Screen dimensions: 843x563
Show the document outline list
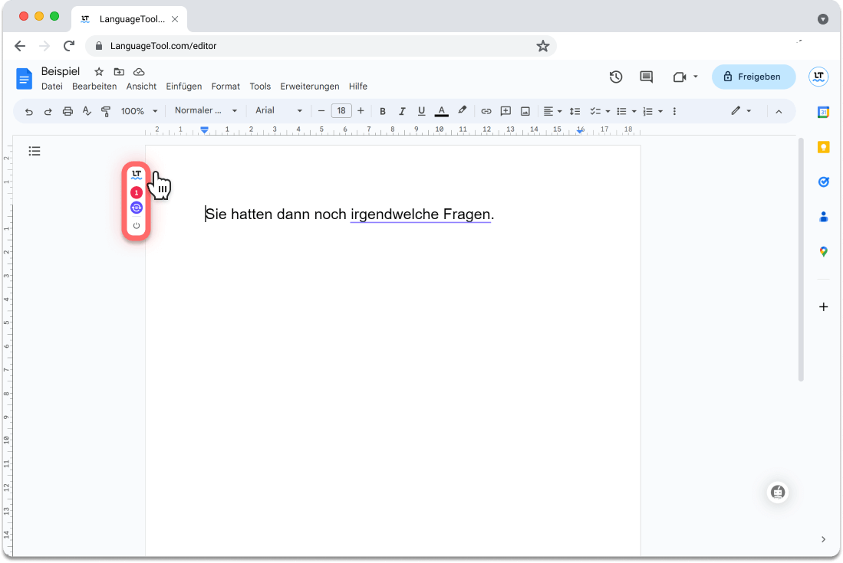tap(35, 152)
